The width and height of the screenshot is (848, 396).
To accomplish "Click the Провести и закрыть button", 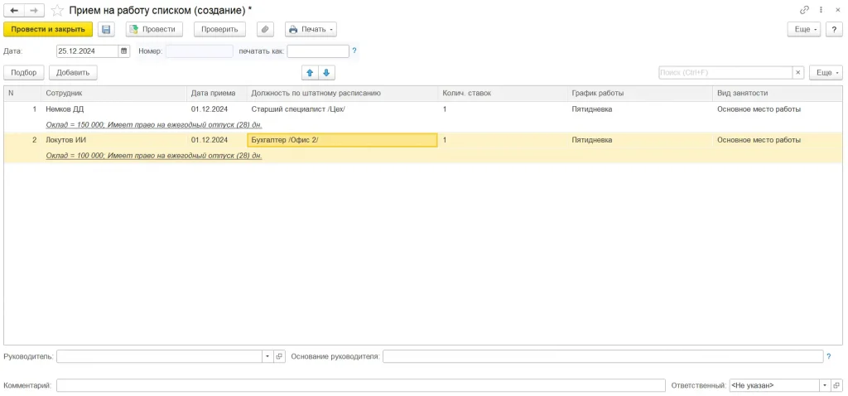I will (48, 29).
